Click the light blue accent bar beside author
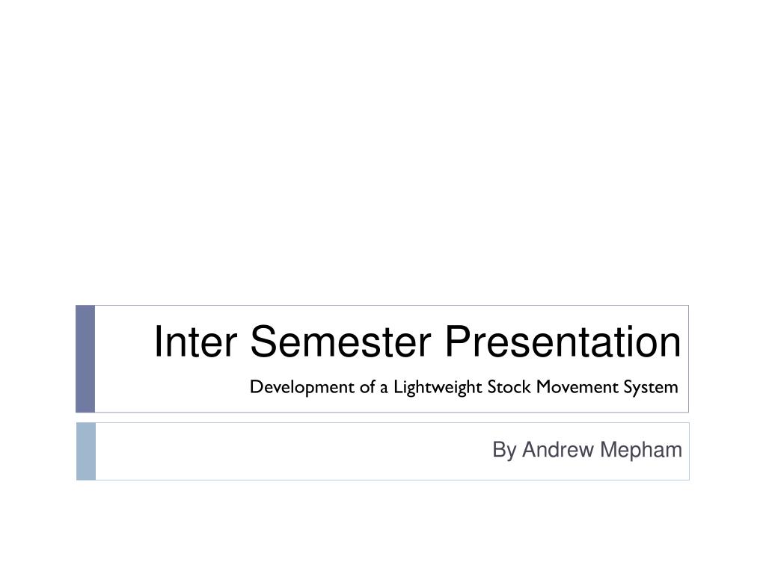 pos(86,451)
